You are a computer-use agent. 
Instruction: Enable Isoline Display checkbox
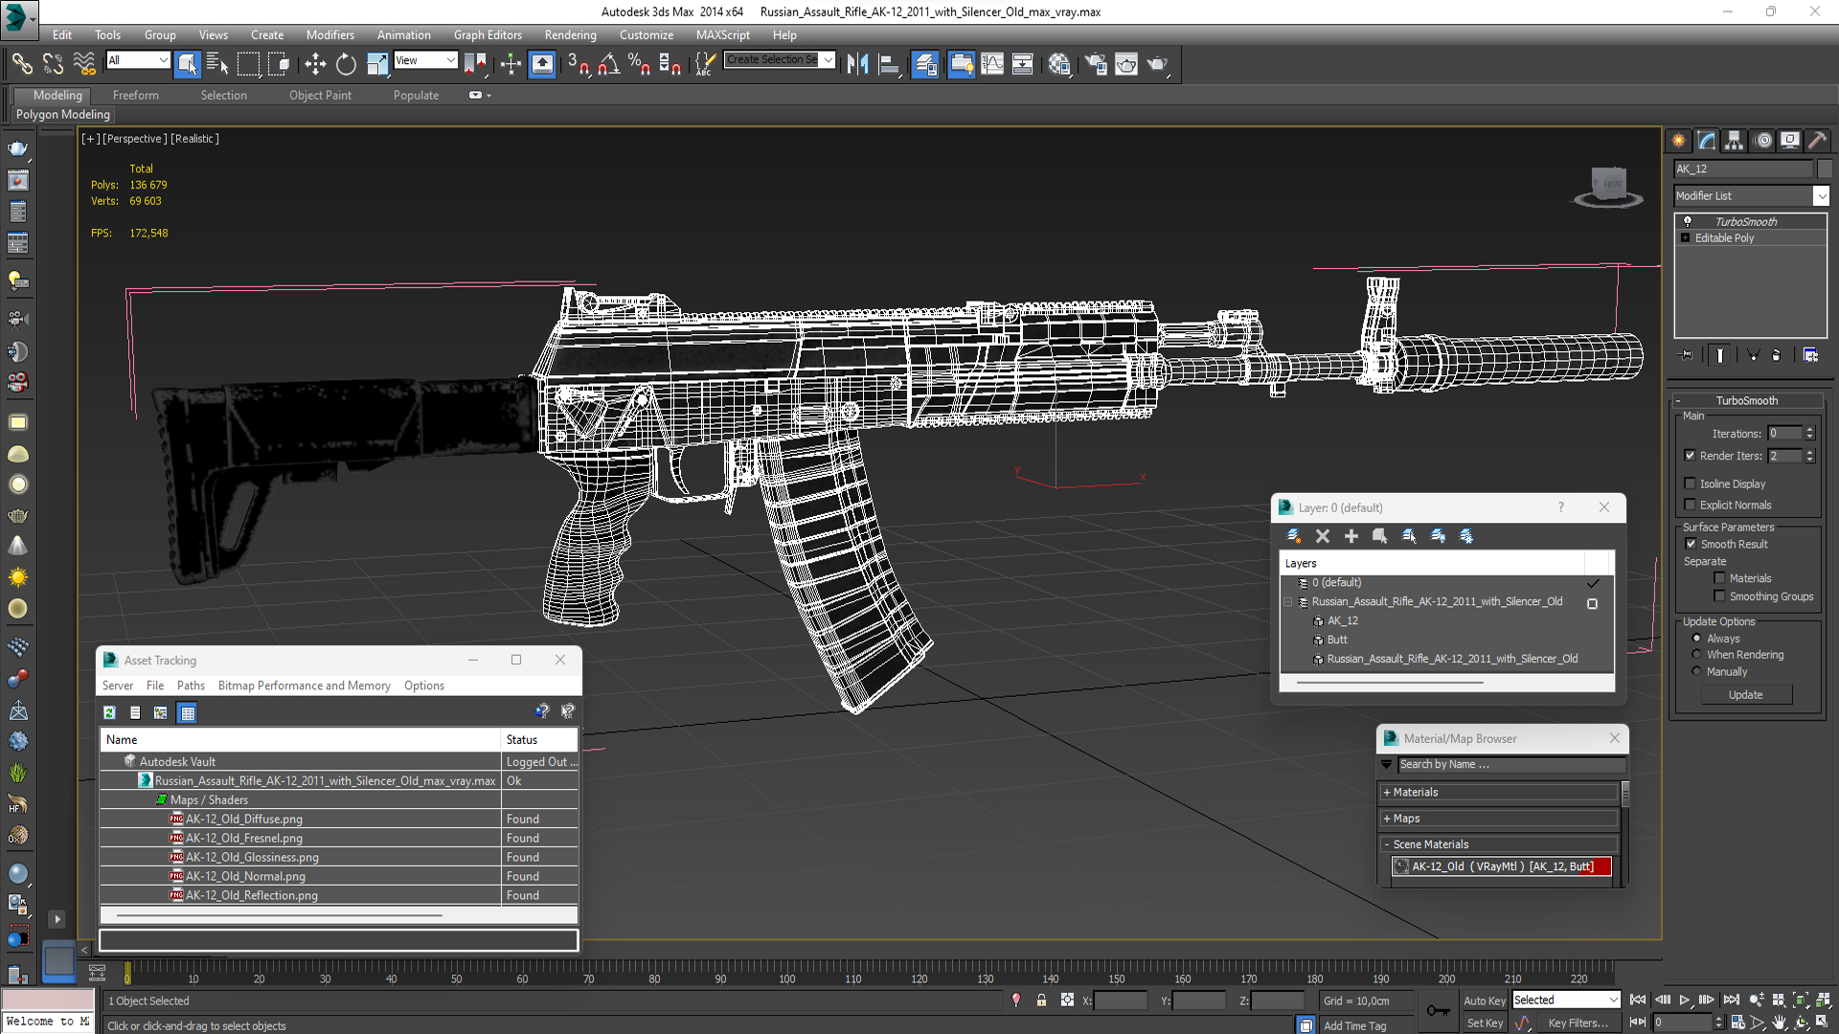coord(1690,483)
